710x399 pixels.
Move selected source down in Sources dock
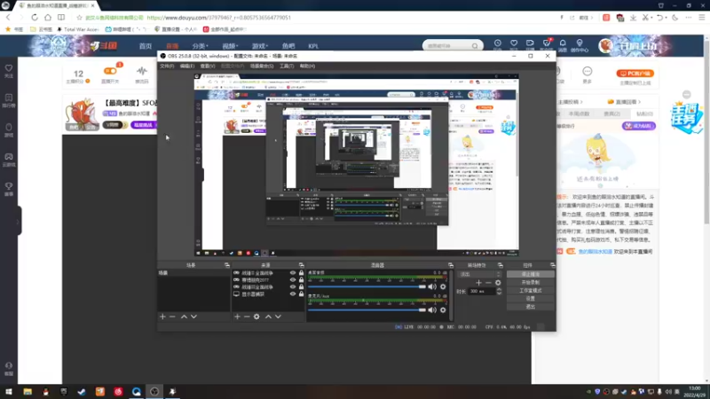tap(278, 317)
